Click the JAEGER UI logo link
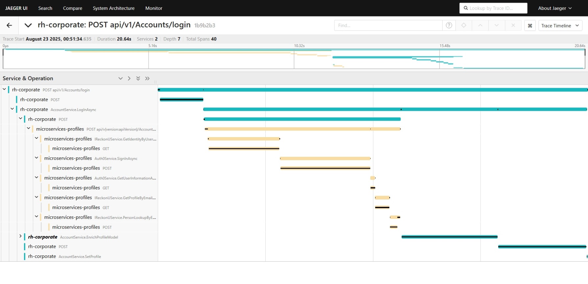The width and height of the screenshot is (588, 284). pos(16,8)
